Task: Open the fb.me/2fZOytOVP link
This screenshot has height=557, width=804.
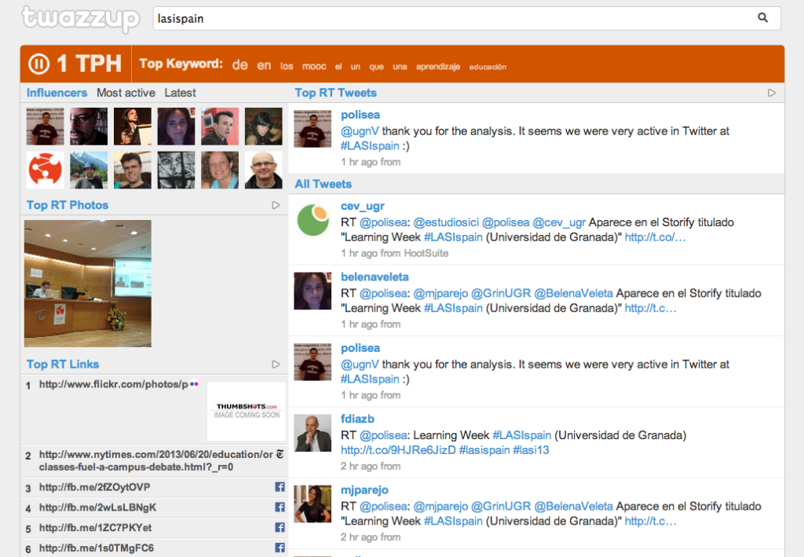Action: (x=94, y=487)
